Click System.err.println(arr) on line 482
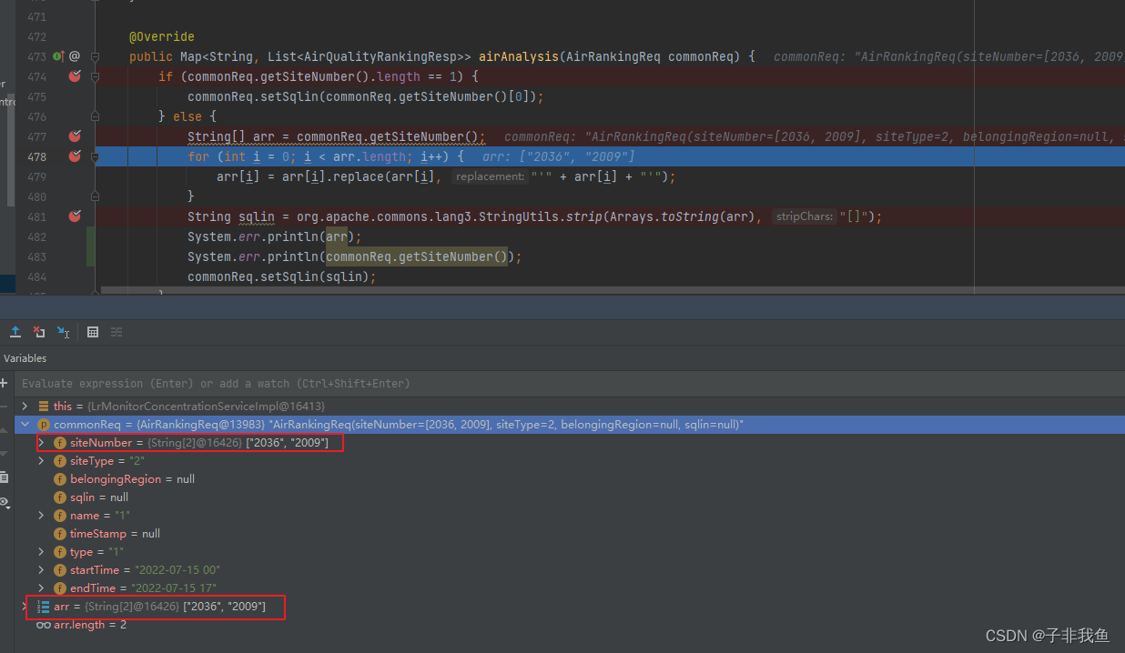This screenshot has width=1125, height=653. click(x=275, y=236)
